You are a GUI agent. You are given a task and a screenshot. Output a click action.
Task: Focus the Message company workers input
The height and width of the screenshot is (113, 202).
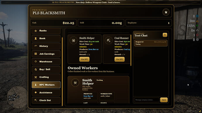[147, 100]
